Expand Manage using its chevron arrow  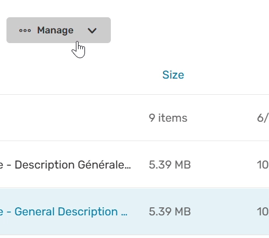coord(92,31)
